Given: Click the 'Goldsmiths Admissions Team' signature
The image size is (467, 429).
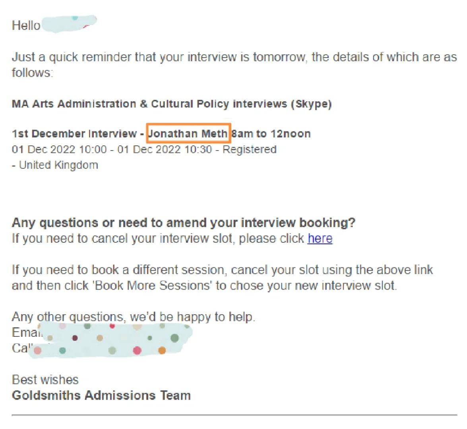Looking at the screenshot, I should click(101, 396).
